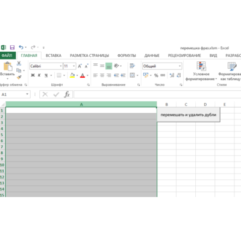This screenshot has height=241, width=241.
Task: Click the Format Painter brush icon
Action: pos(19,77)
